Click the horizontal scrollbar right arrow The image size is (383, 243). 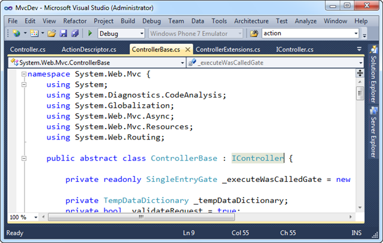(x=351, y=217)
